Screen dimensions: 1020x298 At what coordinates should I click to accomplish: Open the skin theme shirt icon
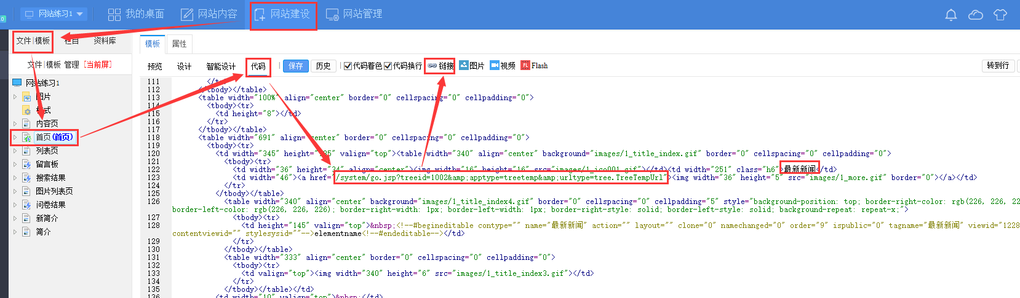click(x=1000, y=15)
